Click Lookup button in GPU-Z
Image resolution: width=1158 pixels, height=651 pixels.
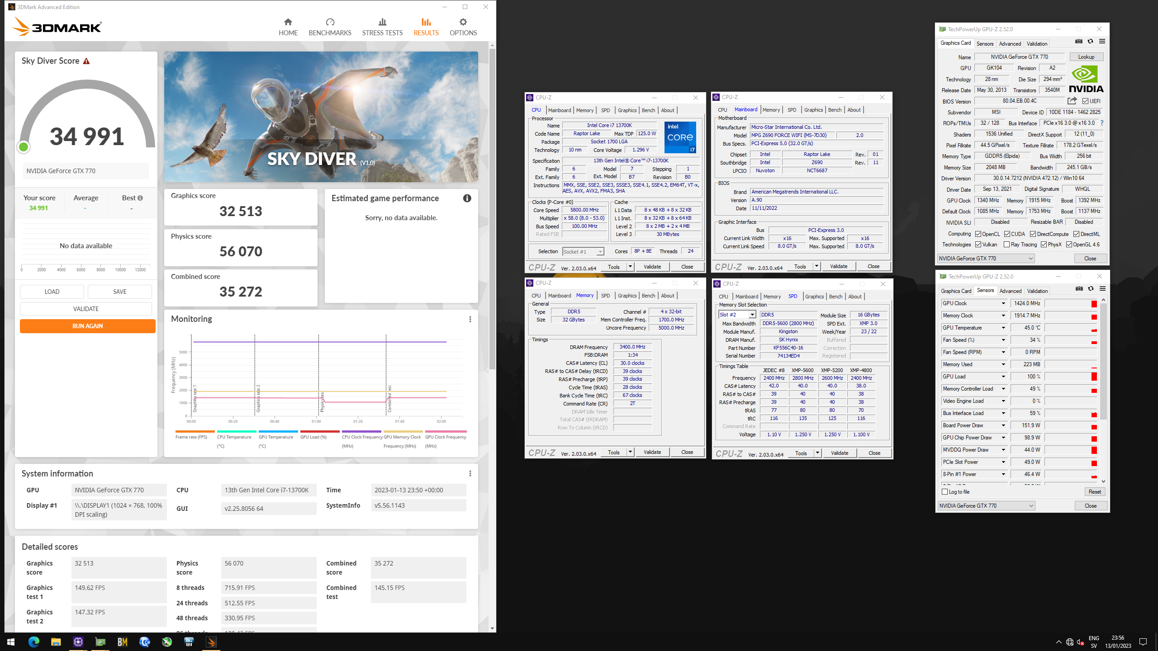1086,57
